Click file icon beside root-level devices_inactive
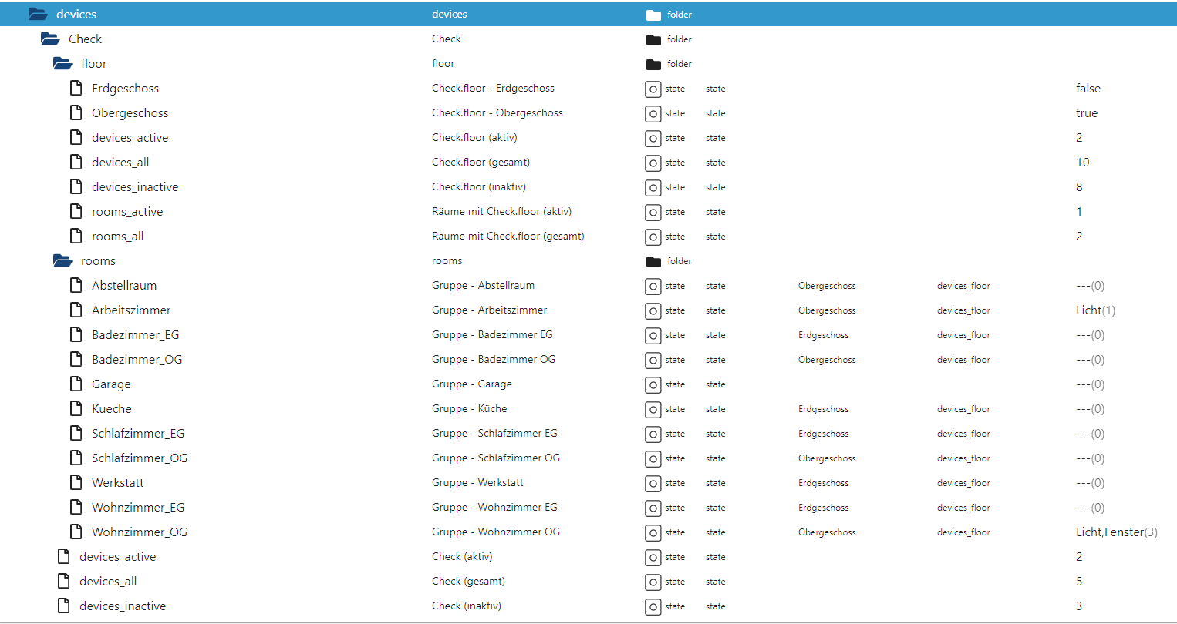The image size is (1177, 624). pos(64,606)
